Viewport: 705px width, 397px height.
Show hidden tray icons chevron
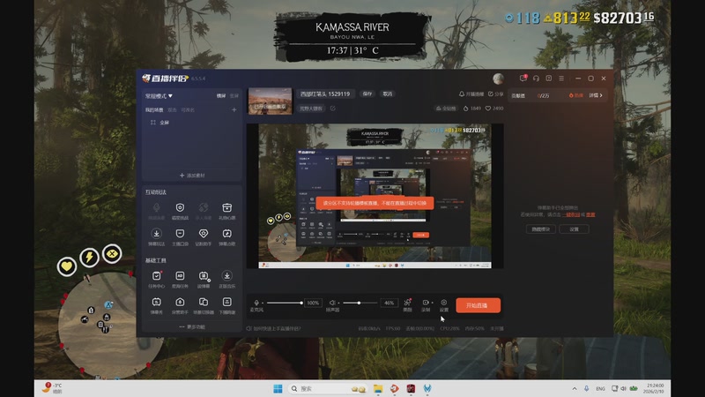point(575,388)
